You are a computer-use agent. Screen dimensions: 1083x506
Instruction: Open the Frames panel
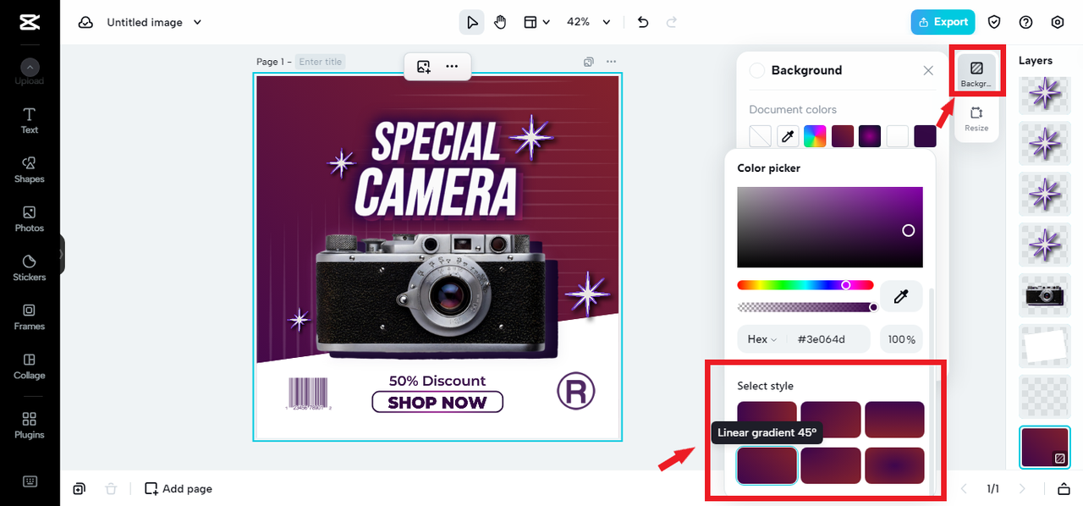click(x=30, y=316)
